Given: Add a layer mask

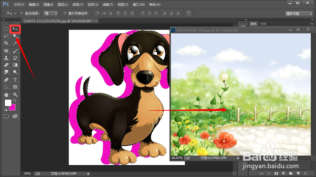Looking at the screenshot, I should [276, 174].
